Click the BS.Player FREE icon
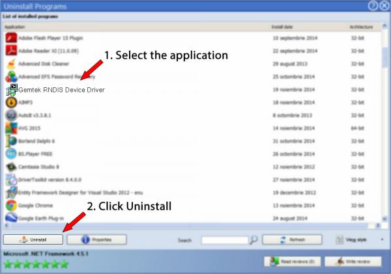 click(x=11, y=154)
